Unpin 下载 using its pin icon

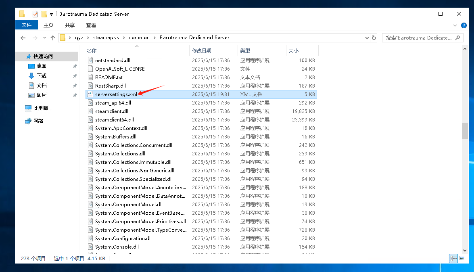click(x=75, y=76)
